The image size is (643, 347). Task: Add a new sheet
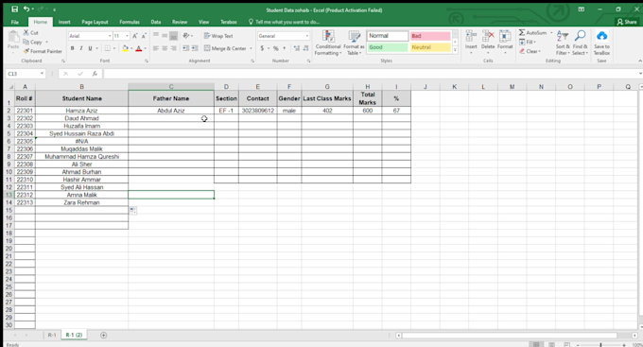pos(103,335)
